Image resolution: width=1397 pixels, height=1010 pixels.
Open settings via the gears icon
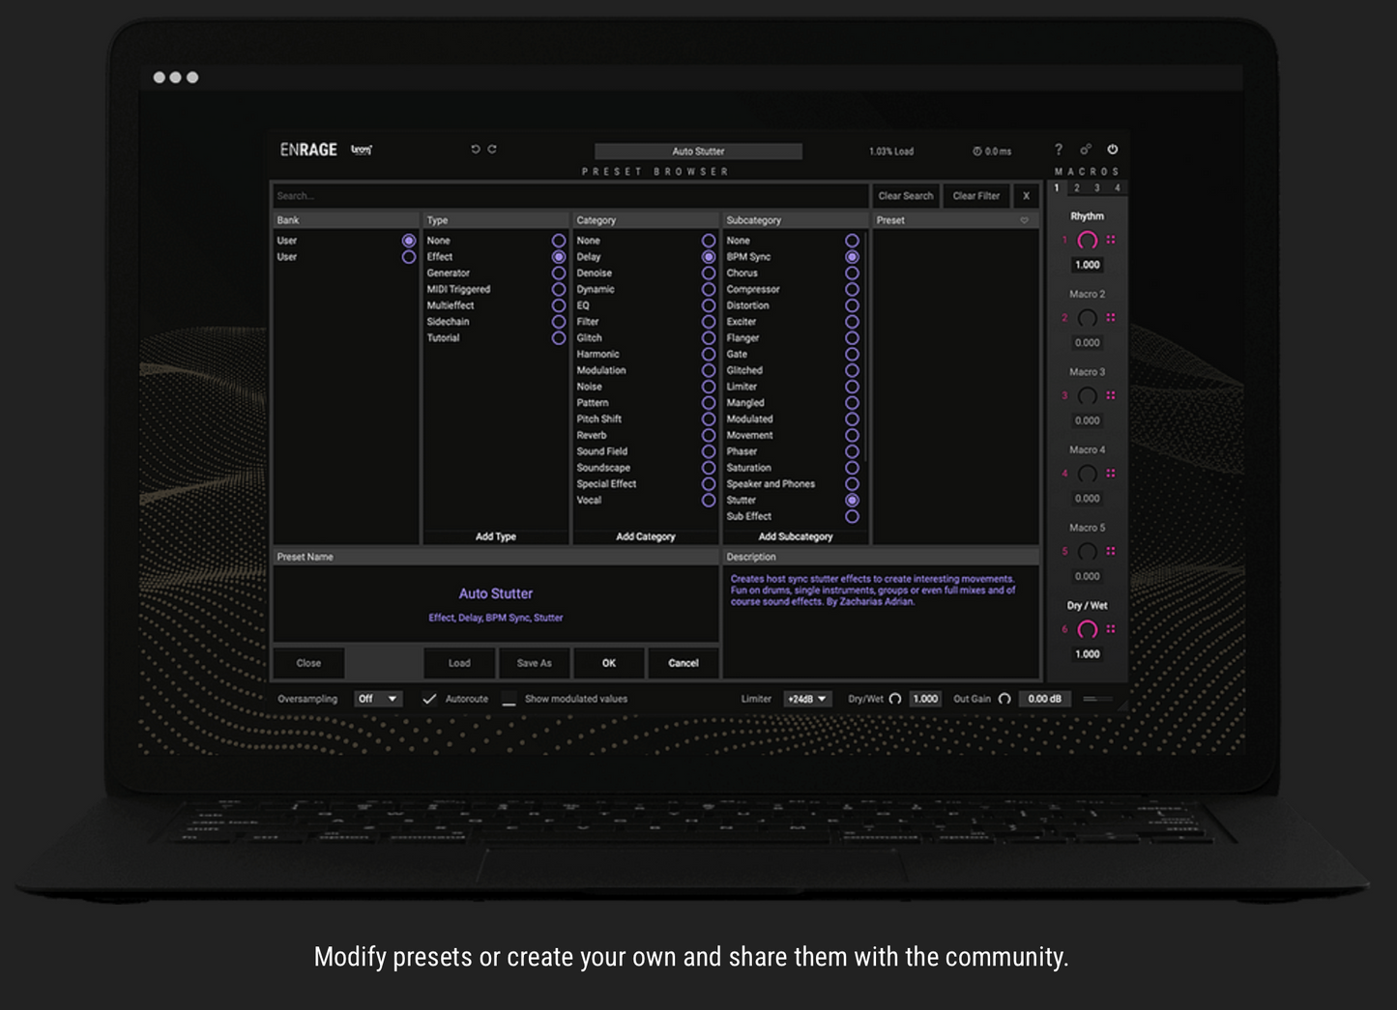pyautogui.click(x=1086, y=150)
